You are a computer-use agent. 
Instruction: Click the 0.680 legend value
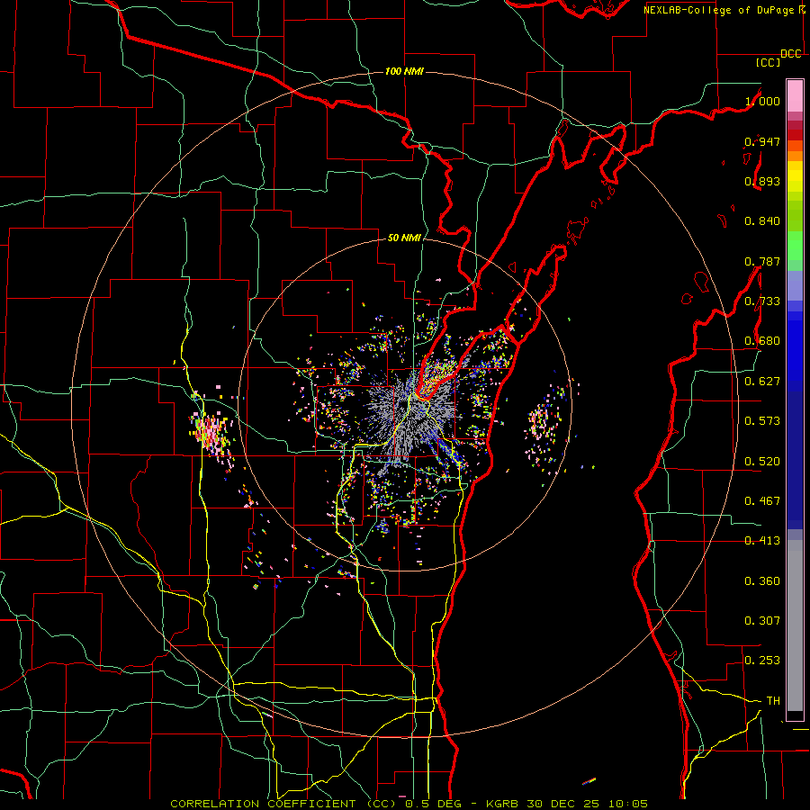point(762,341)
